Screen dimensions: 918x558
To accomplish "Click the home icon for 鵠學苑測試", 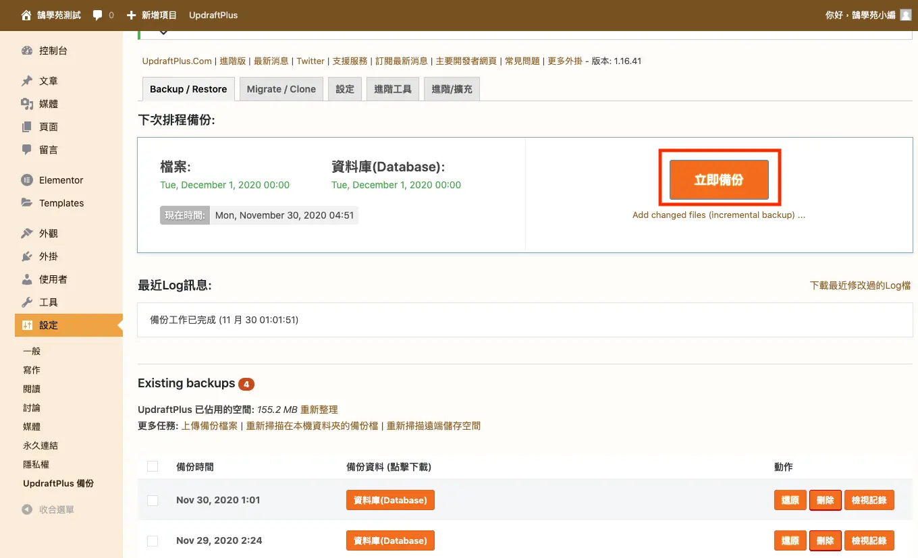I will click(26, 15).
